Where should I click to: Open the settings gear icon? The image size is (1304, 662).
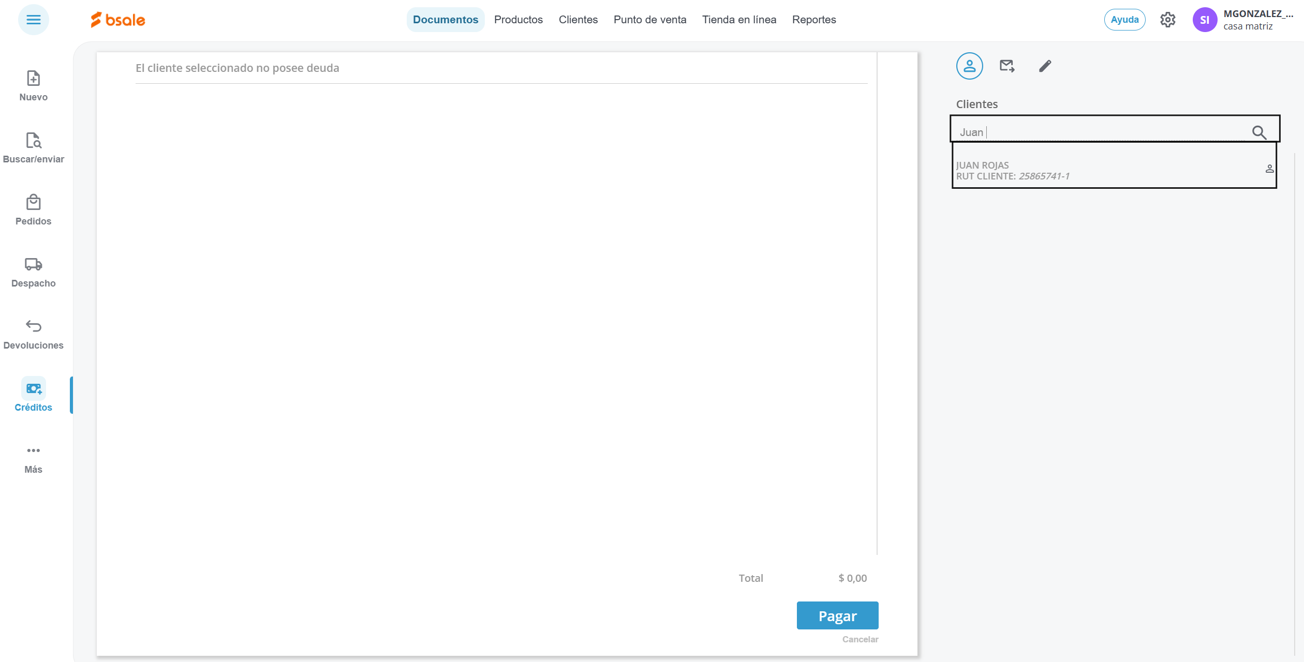(x=1167, y=20)
